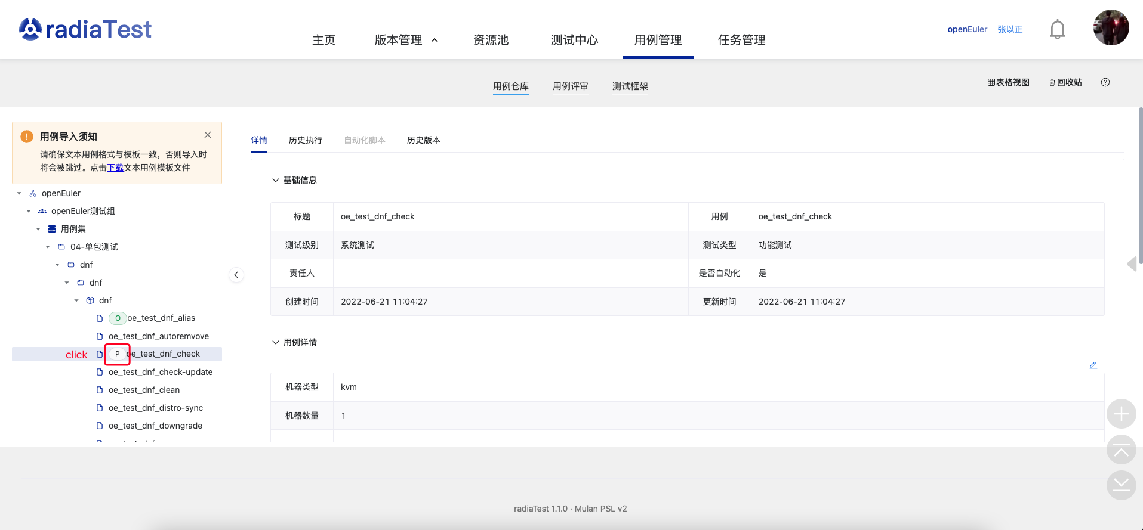Click the scroll-to-top floating button

[x=1121, y=450]
